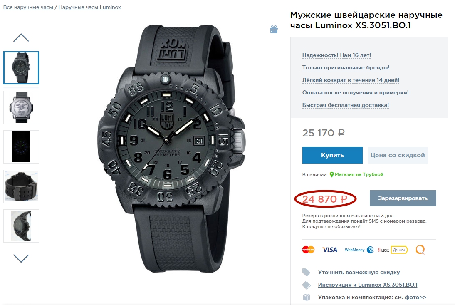
Task: Click the QIWI payment icon
Action: tap(420, 250)
